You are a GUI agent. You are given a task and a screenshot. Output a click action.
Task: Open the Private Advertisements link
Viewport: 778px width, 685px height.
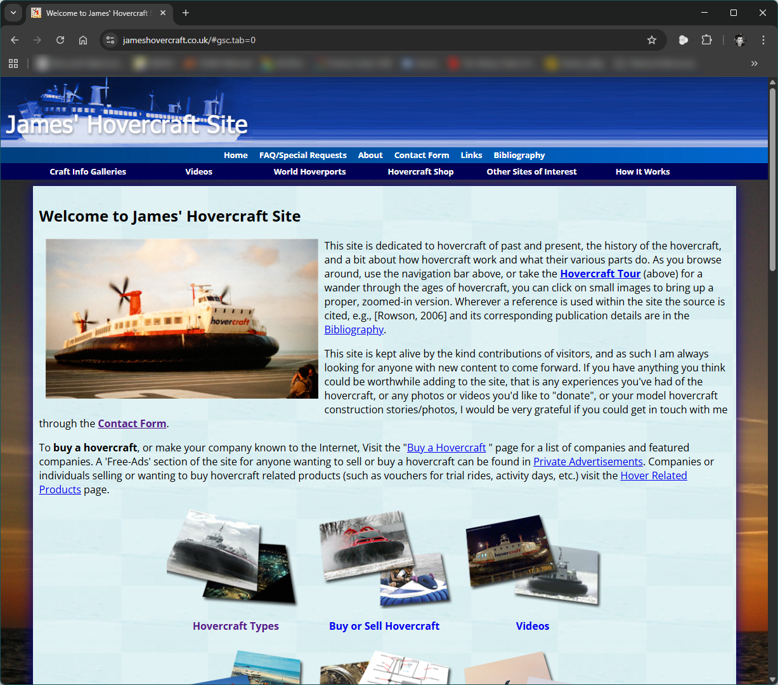[588, 462]
